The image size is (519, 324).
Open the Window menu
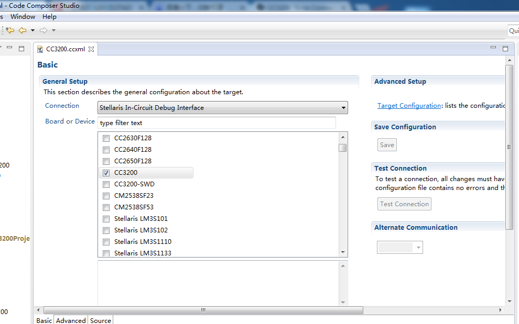(23, 17)
